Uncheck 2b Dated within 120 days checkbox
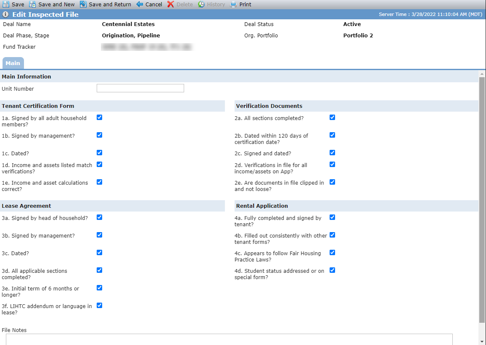486x345 pixels. 332,135
